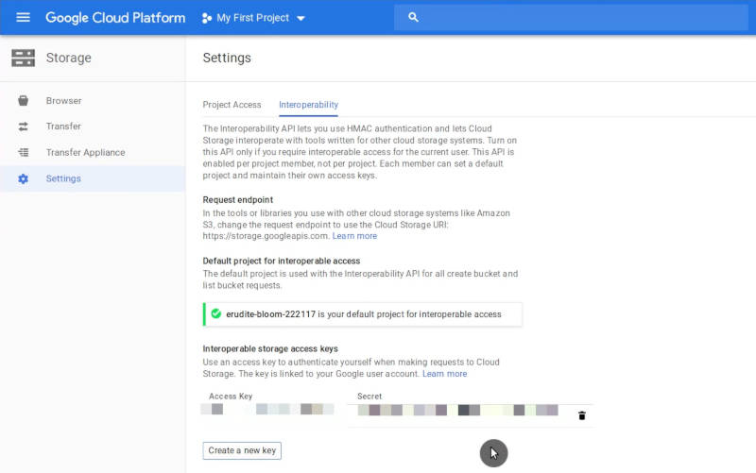Click the Storage product icon

(23, 58)
